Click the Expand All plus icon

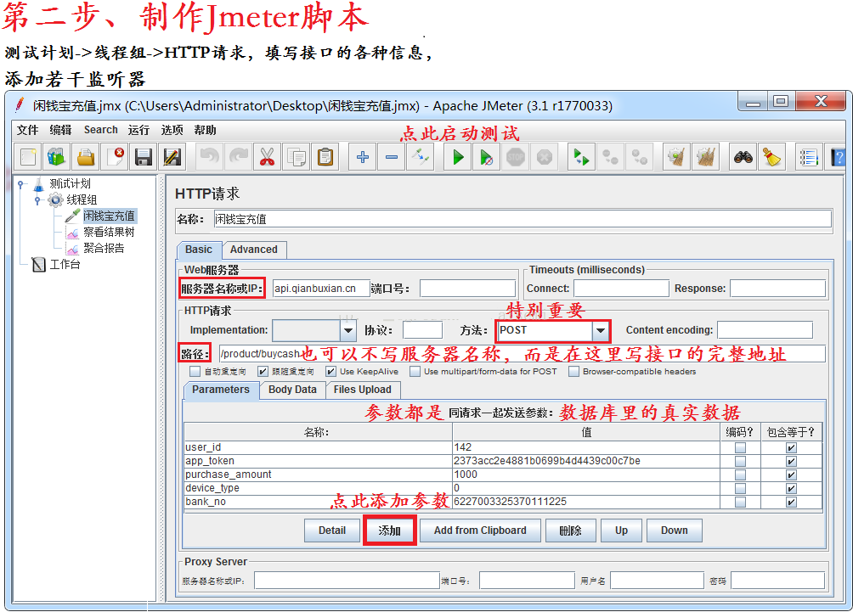(362, 157)
